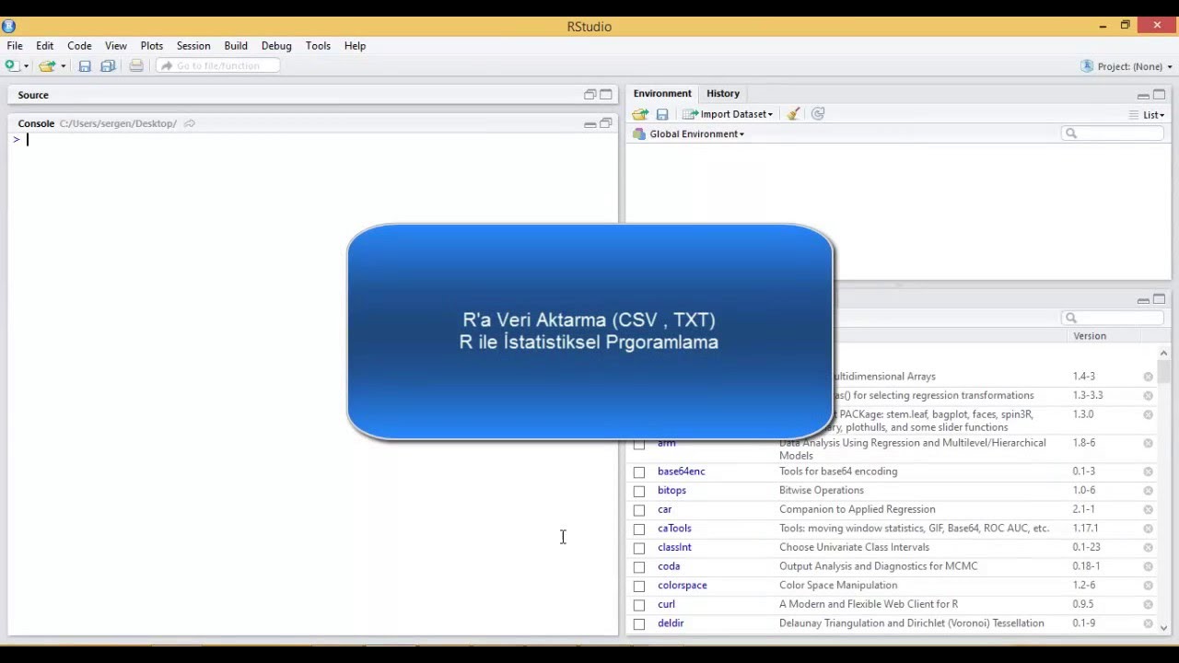Switch to the History tab

click(723, 93)
